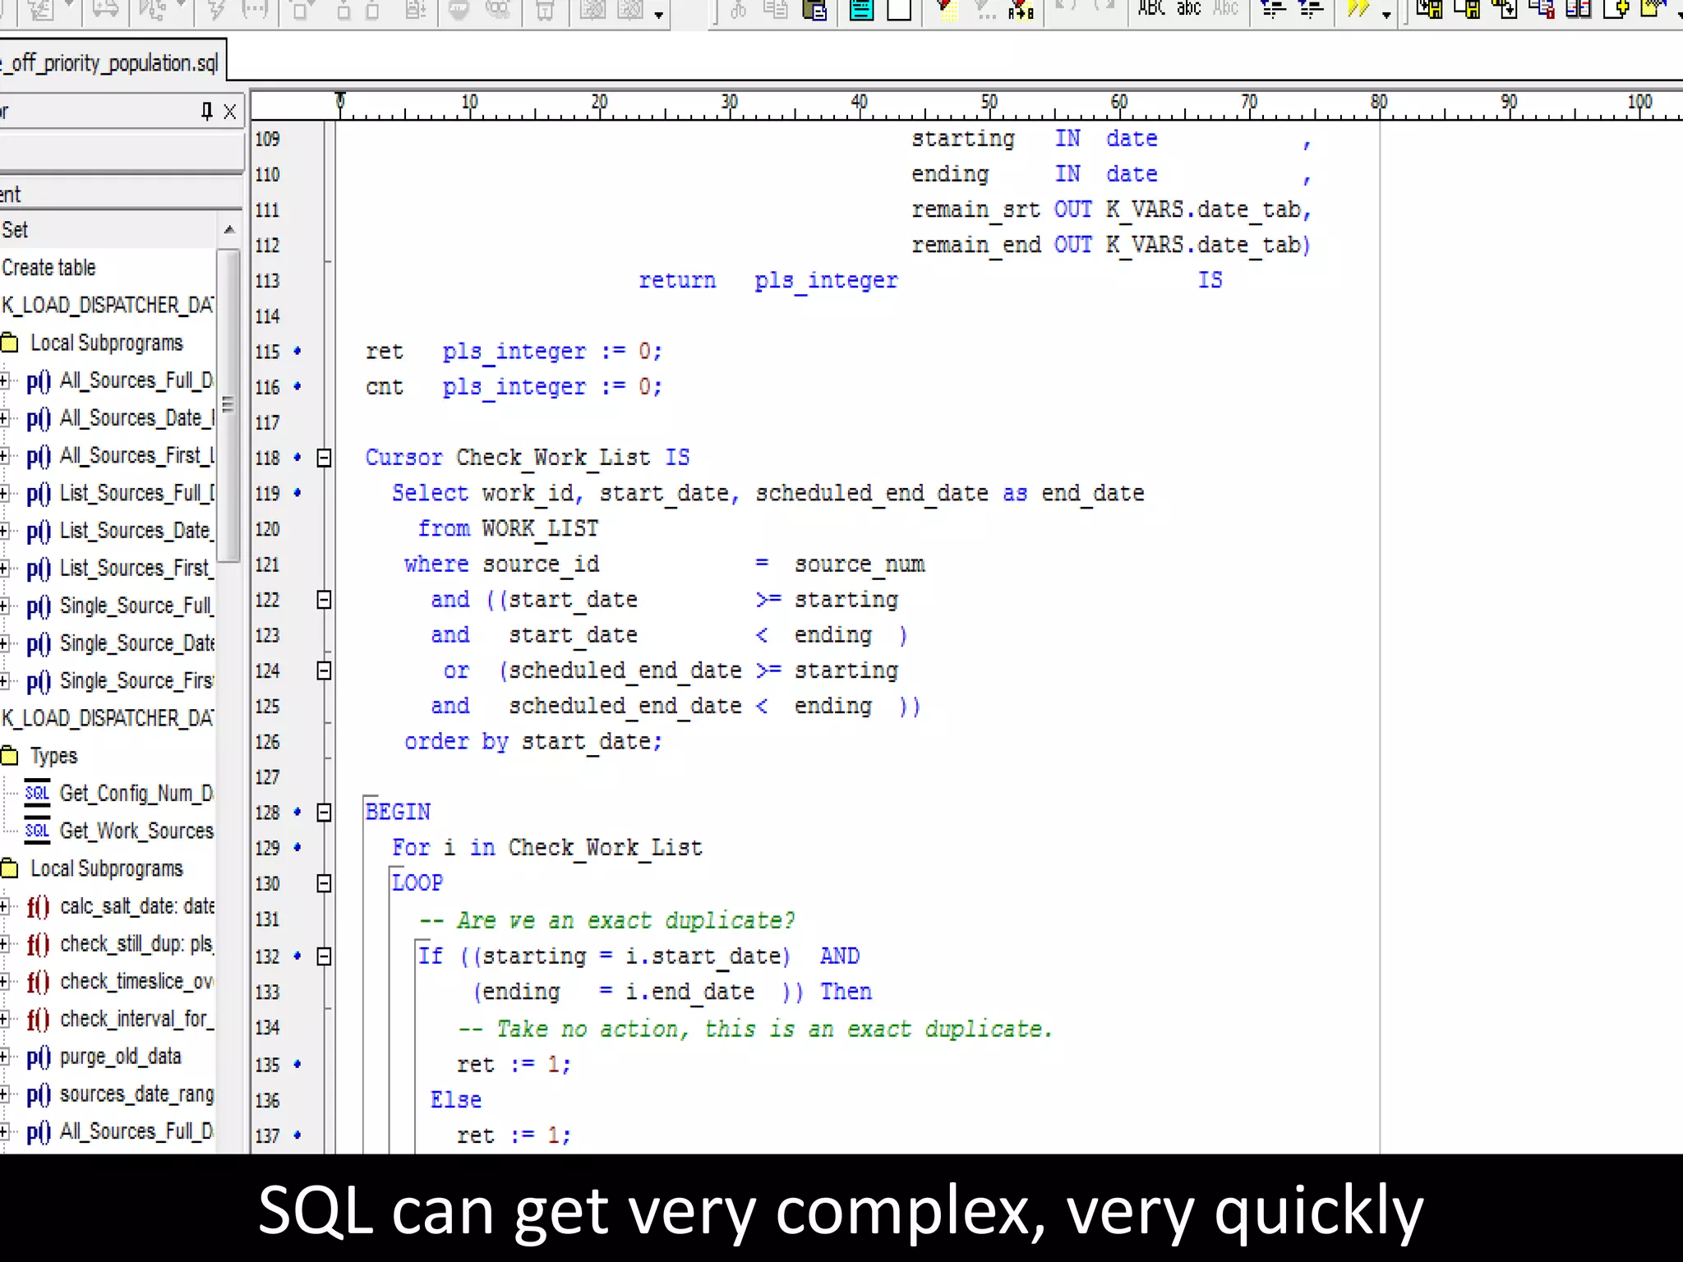Collapse the If block fold on line 132
1683x1262 pixels.
pos(325,956)
